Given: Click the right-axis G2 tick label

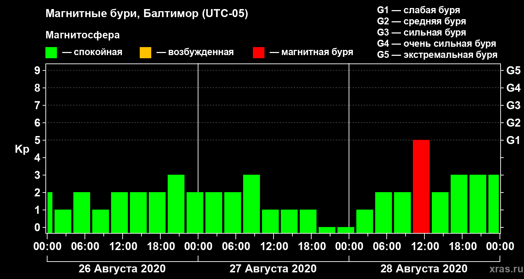Looking at the screenshot, I should (x=513, y=123).
